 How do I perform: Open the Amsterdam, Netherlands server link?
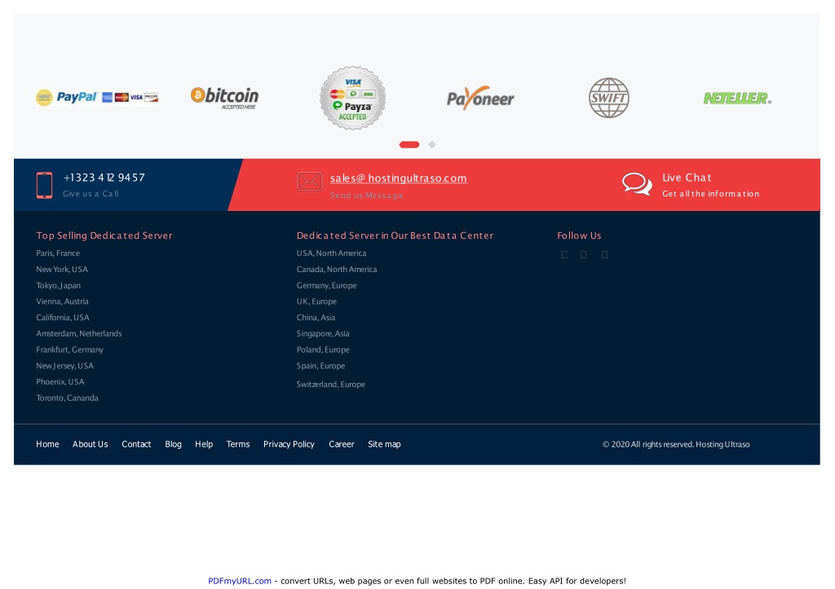(79, 334)
